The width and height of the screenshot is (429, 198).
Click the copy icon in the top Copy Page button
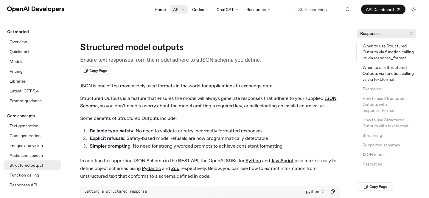click(x=86, y=71)
